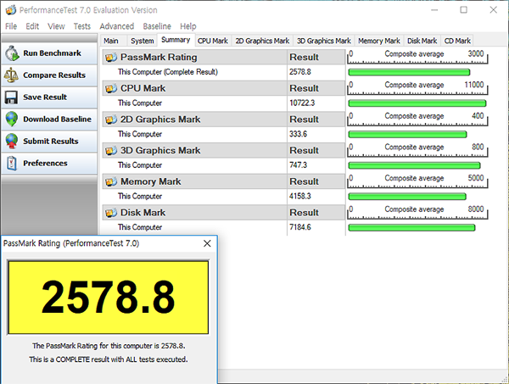Click the Save Result floppy disk icon
509x384 pixels.
tap(11, 97)
